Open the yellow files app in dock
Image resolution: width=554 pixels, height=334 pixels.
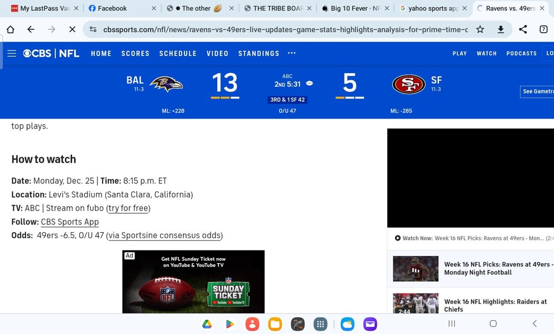pyautogui.click(x=275, y=324)
